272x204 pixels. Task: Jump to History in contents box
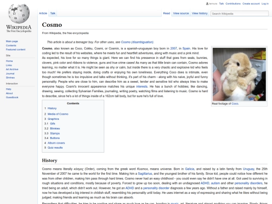[52, 108]
